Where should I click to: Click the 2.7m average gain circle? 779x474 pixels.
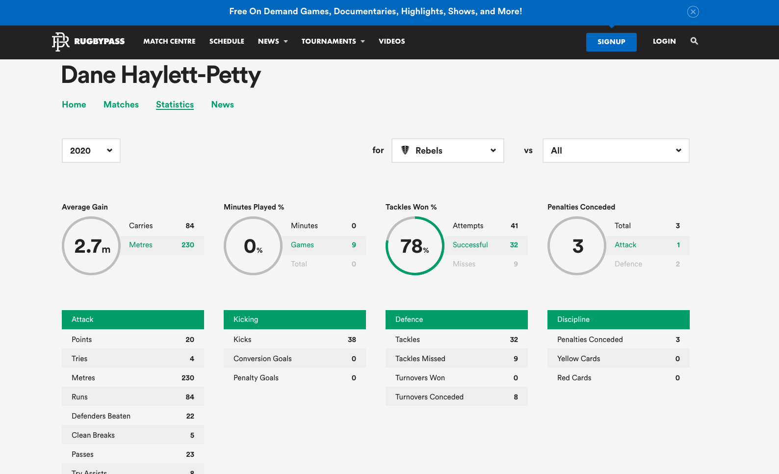pyautogui.click(x=91, y=246)
